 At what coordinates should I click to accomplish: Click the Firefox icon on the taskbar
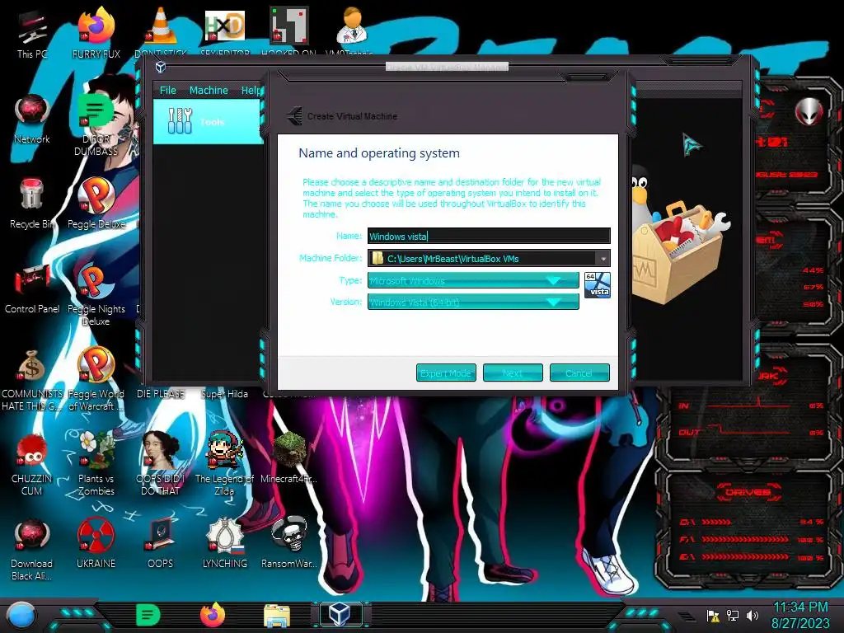213,615
